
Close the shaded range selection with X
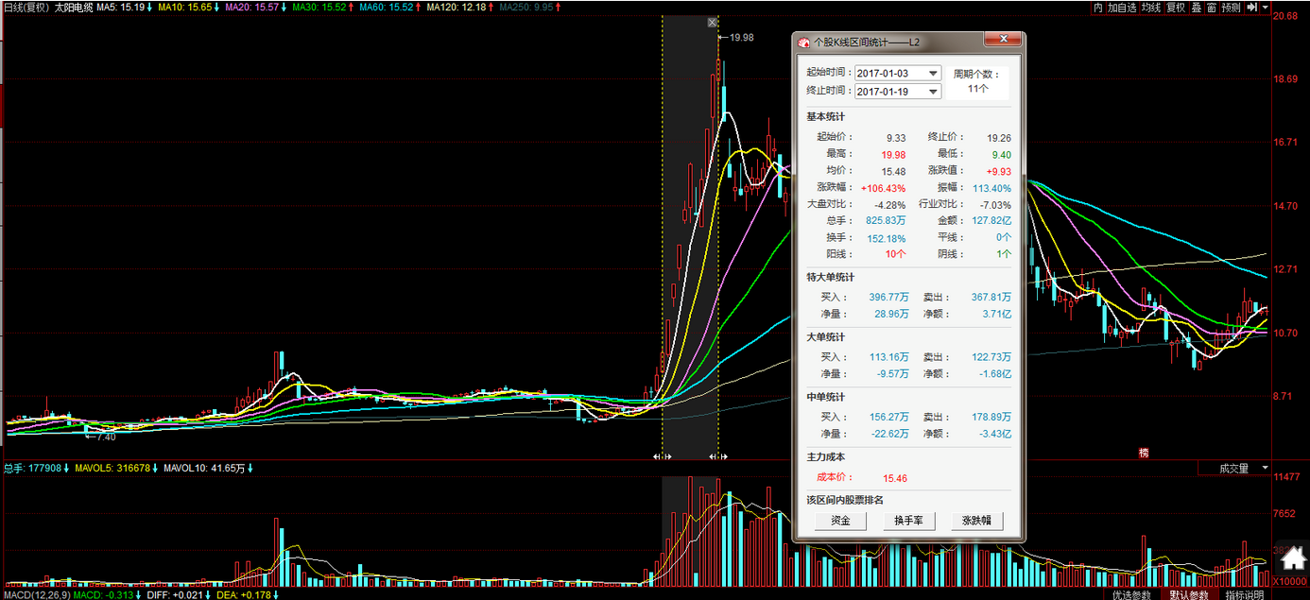712,23
